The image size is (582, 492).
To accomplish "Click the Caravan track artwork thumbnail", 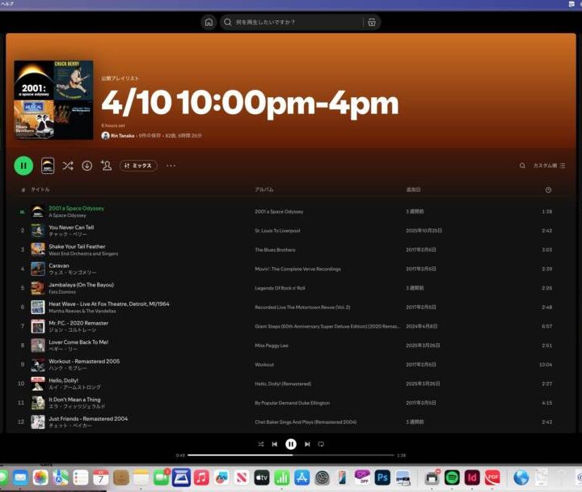I will click(38, 269).
